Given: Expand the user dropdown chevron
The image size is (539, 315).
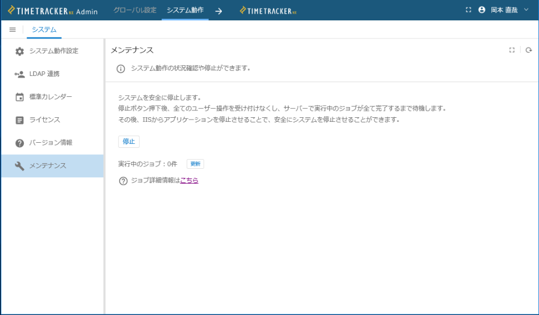Looking at the screenshot, I should coord(526,10).
